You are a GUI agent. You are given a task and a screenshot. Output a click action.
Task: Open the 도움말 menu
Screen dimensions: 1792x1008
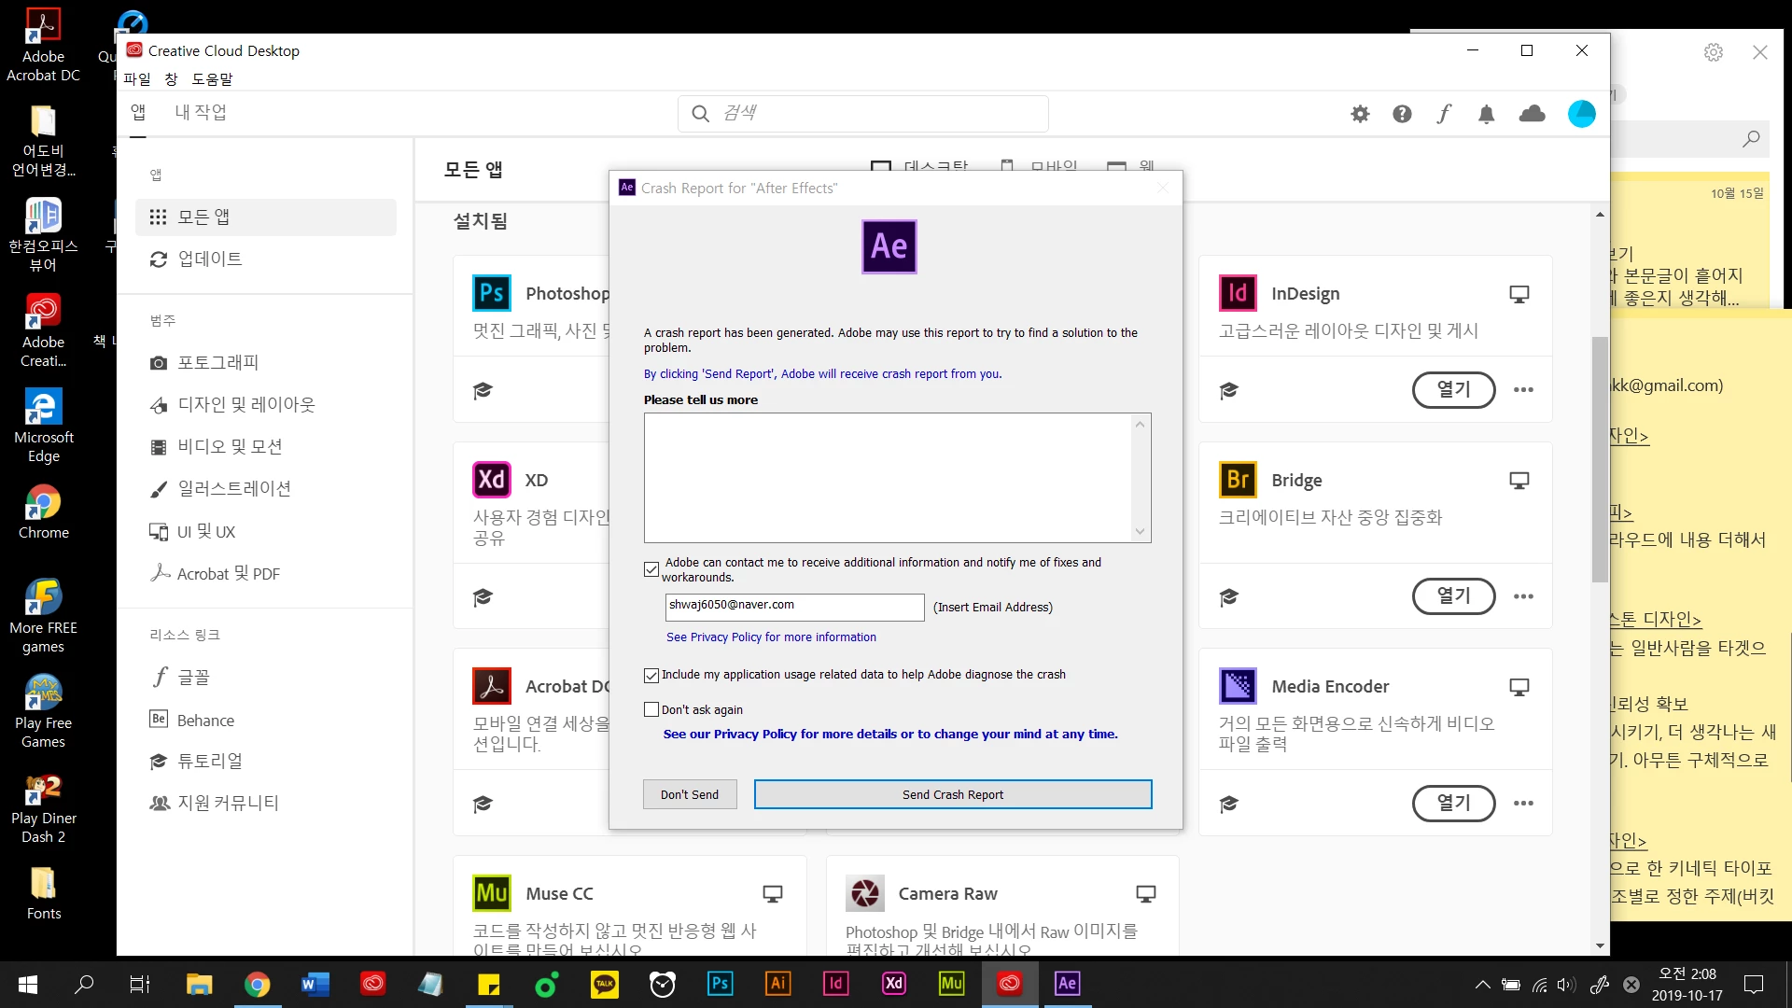212,79
